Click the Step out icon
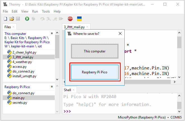This screenshot has width=185, height=121. pyautogui.click(x=55, y=19)
